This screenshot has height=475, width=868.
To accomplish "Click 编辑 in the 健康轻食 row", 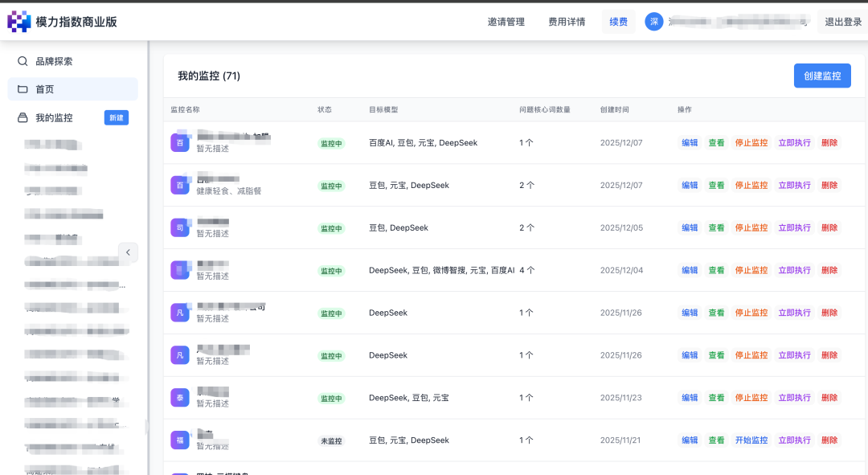I will point(690,186).
